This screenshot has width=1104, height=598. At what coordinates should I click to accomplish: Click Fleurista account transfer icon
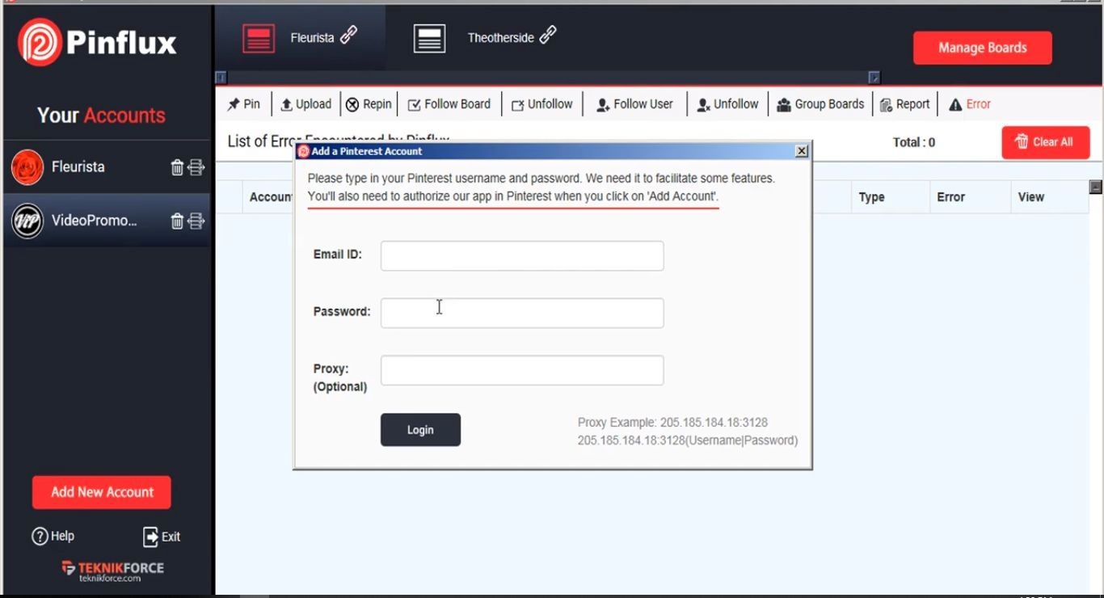(x=196, y=167)
